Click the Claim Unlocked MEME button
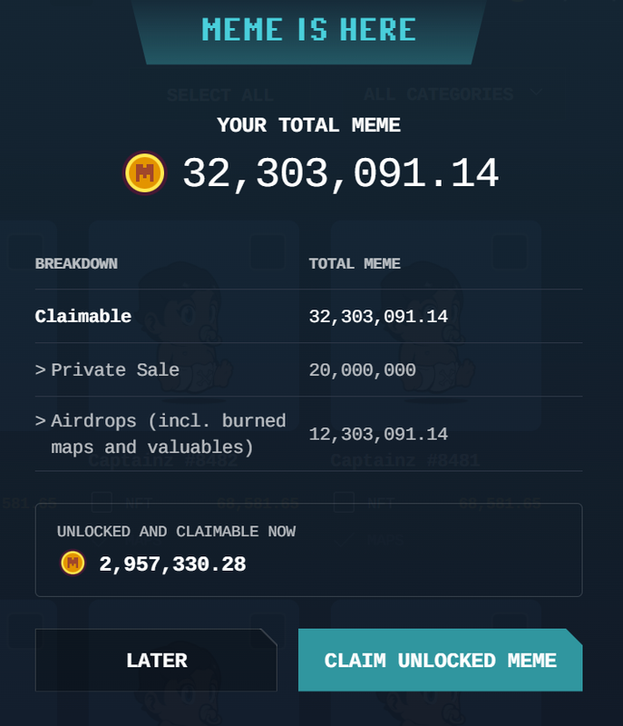 (440, 661)
